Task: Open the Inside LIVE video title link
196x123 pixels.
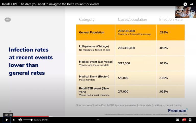Action: coord(51,4)
